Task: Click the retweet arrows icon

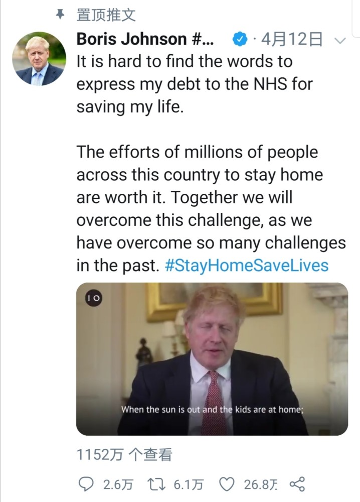Action: 157,484
